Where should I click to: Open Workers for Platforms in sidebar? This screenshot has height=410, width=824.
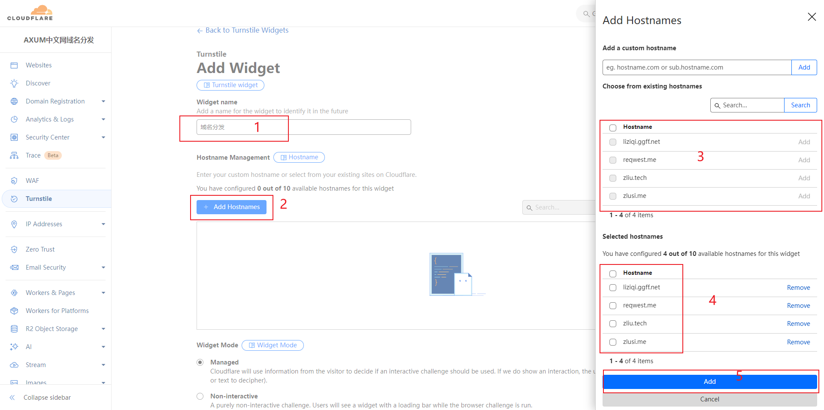click(57, 311)
